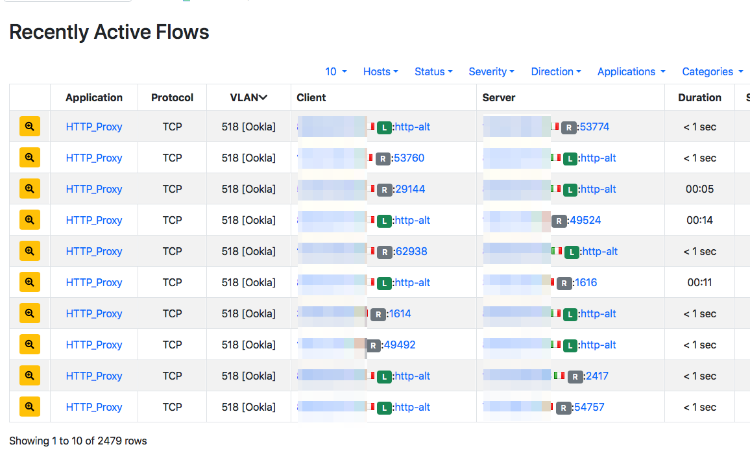The height and width of the screenshot is (475, 750).
Task: Click the R badge beside port 1614
Action: 378,314
